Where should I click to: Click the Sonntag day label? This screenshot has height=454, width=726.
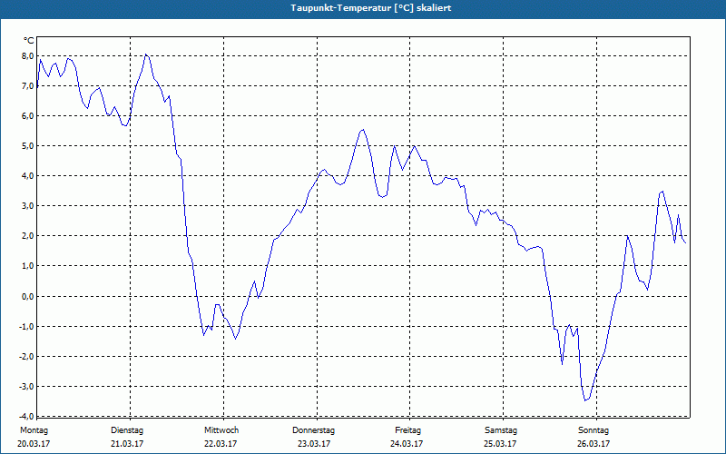click(x=594, y=430)
